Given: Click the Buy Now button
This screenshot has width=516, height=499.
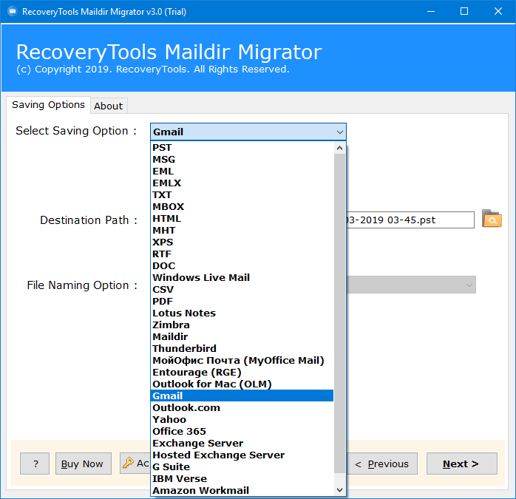Looking at the screenshot, I should (x=84, y=464).
